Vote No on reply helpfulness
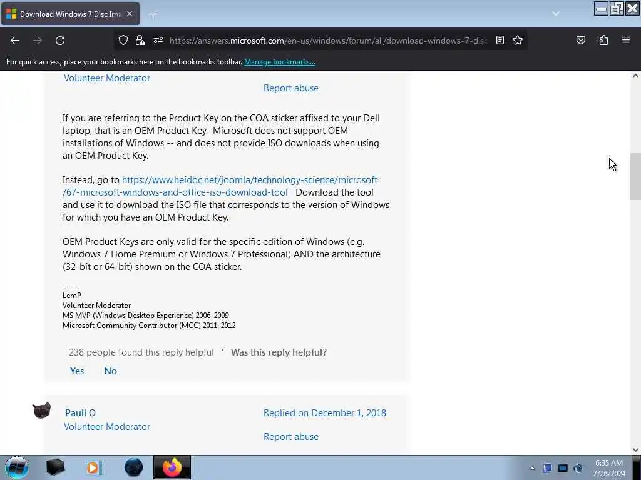This screenshot has width=641, height=480. click(x=110, y=371)
